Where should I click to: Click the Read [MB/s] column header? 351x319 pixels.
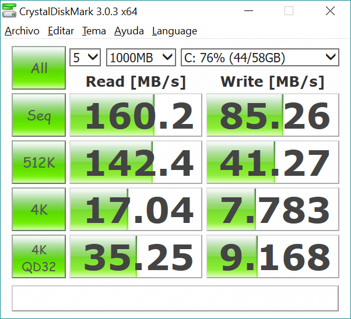pyautogui.click(x=136, y=82)
